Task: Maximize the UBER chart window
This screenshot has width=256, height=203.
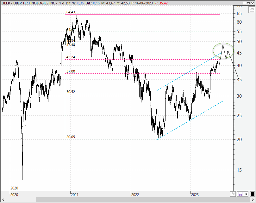Action: [x=248, y=3]
